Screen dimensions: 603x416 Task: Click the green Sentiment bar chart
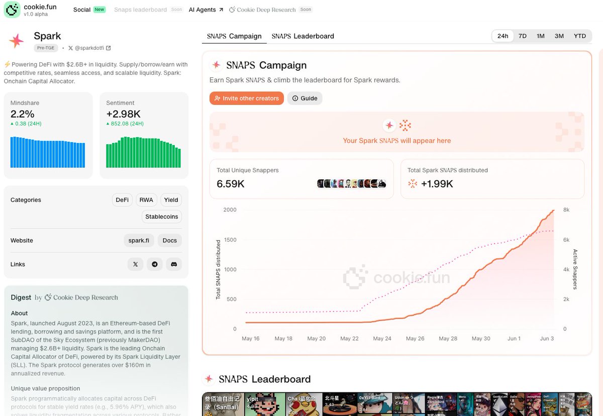143,152
